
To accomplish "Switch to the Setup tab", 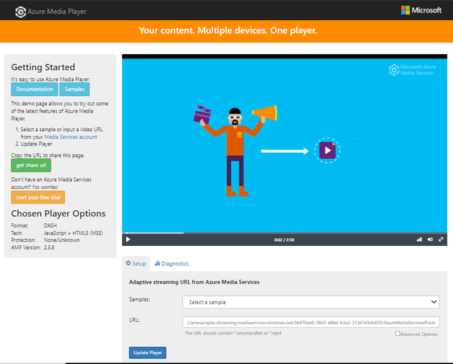I will point(136,264).
